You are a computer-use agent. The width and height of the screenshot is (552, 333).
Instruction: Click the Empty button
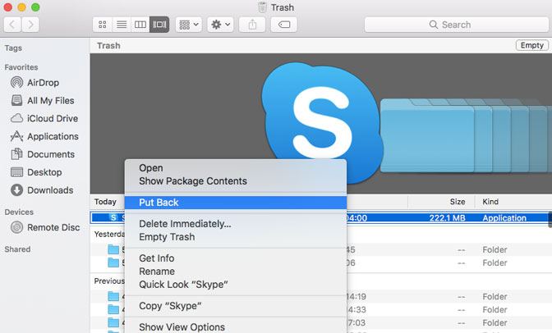(x=532, y=45)
